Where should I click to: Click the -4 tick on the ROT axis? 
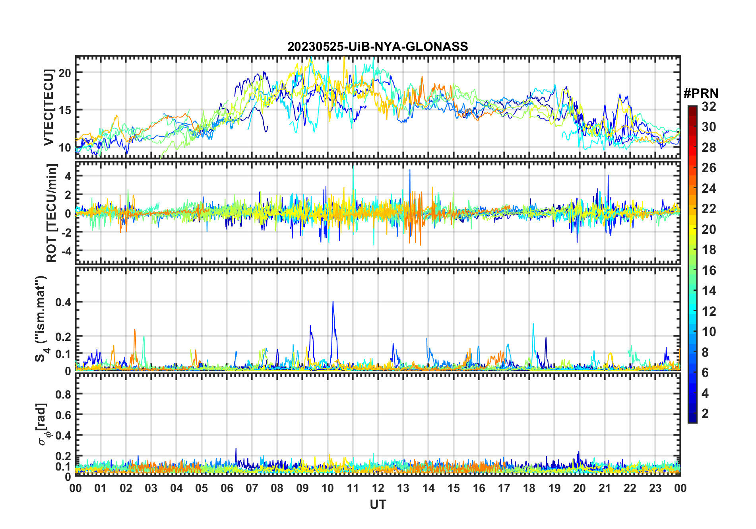[66, 251]
